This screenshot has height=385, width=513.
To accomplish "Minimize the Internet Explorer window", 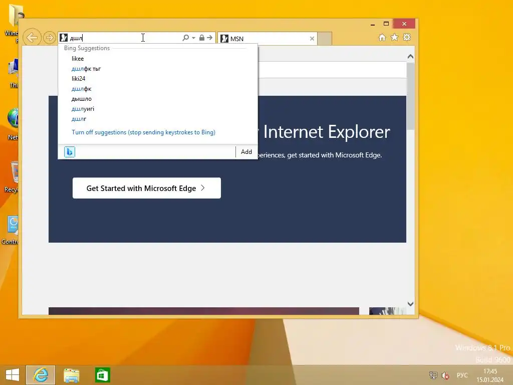I will pos(373,24).
